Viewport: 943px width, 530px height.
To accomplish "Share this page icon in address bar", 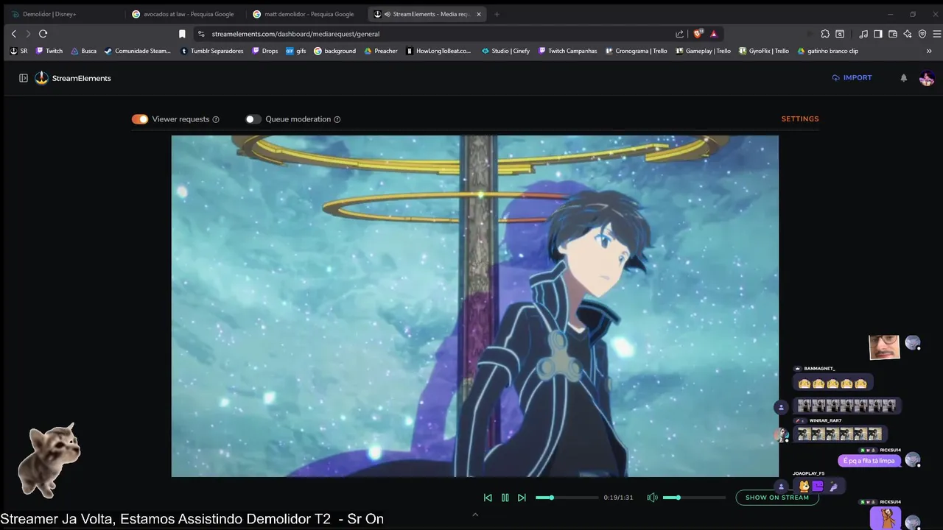I will [x=679, y=34].
